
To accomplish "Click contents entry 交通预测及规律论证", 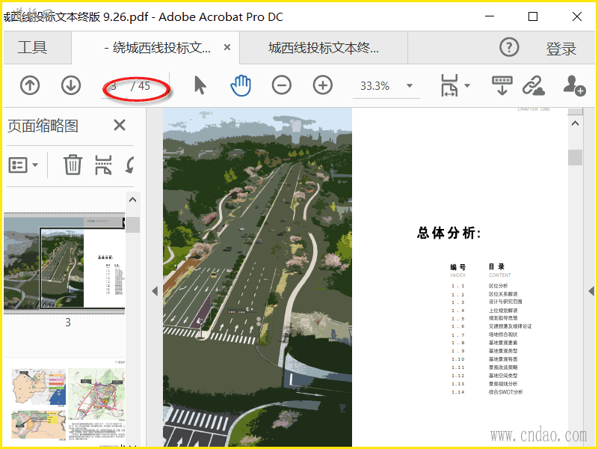I will [510, 326].
